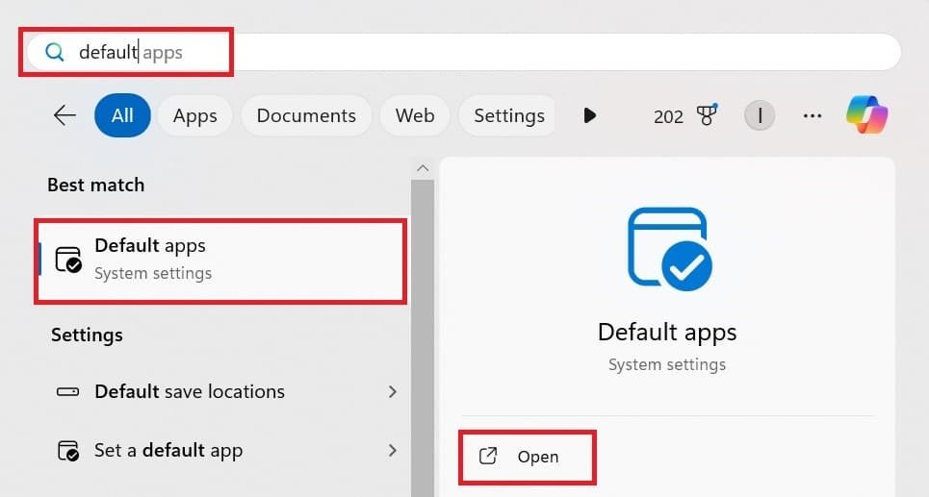Click the Default save locations drive icon

pyautogui.click(x=68, y=392)
